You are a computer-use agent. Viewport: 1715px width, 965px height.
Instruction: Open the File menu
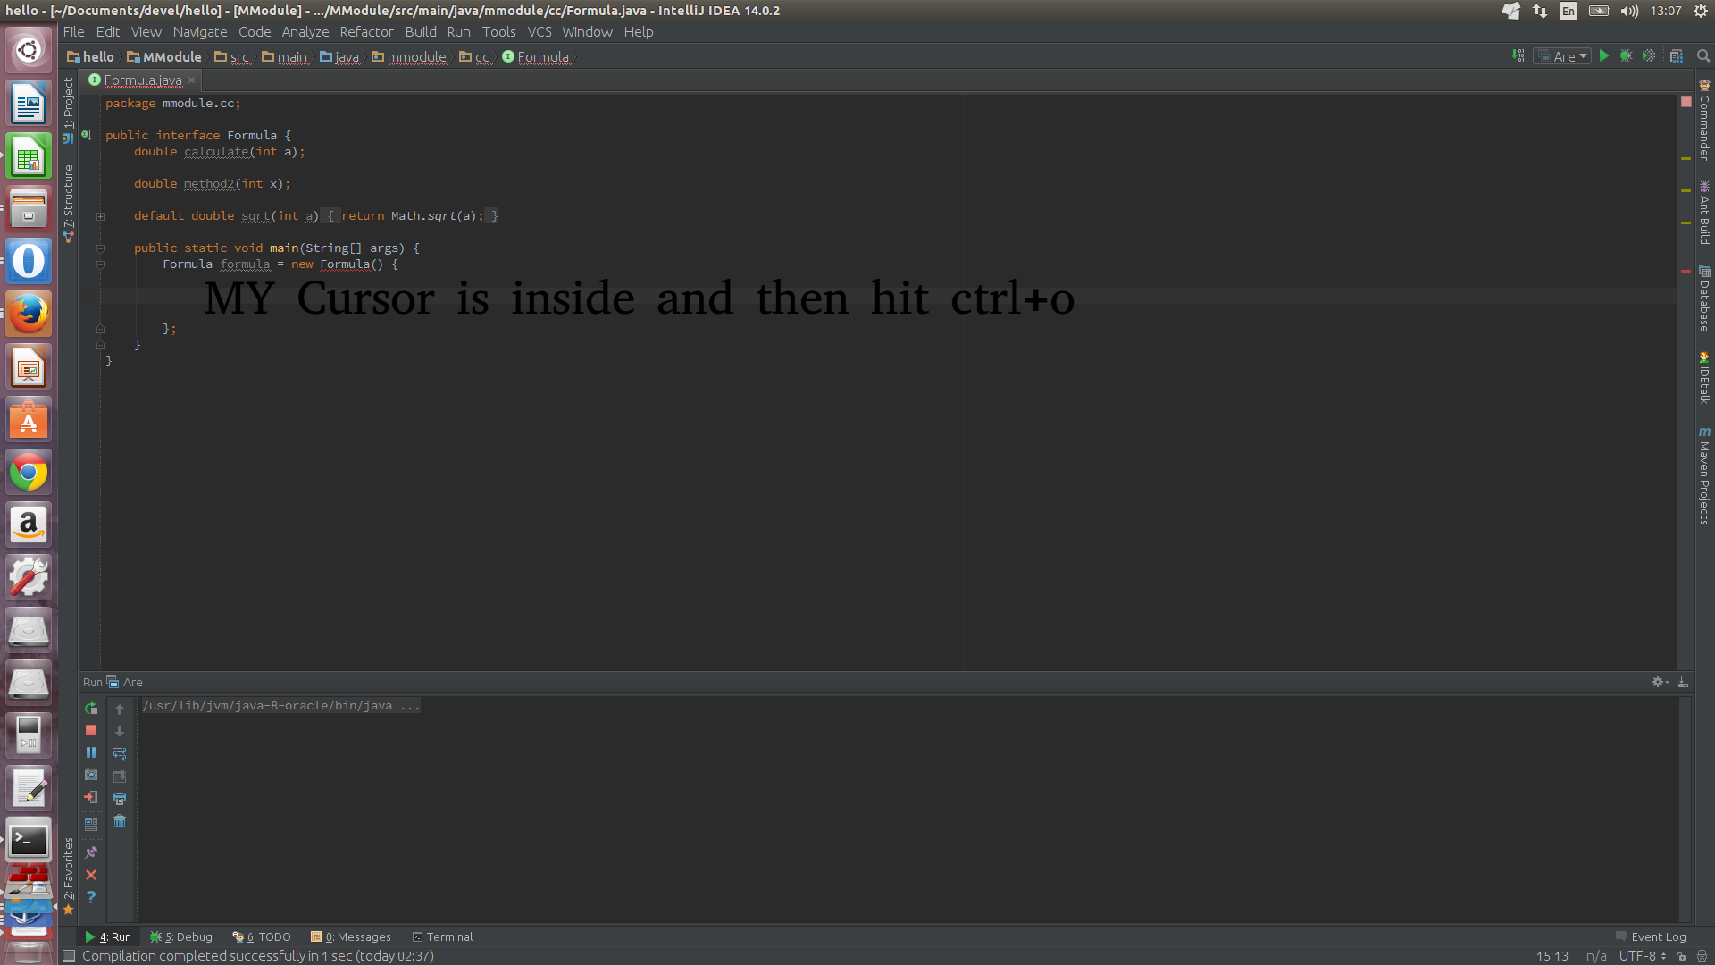point(73,32)
